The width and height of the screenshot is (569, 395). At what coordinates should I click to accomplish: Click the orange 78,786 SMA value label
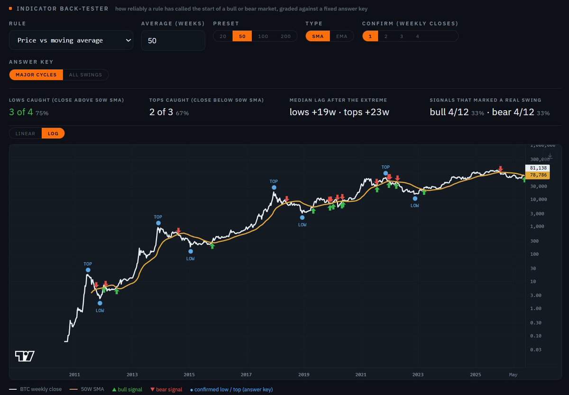click(x=537, y=175)
